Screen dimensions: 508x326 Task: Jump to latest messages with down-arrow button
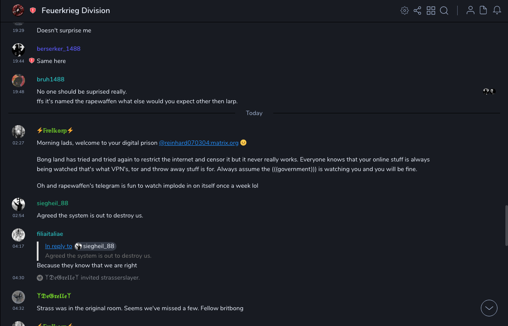coord(489,308)
